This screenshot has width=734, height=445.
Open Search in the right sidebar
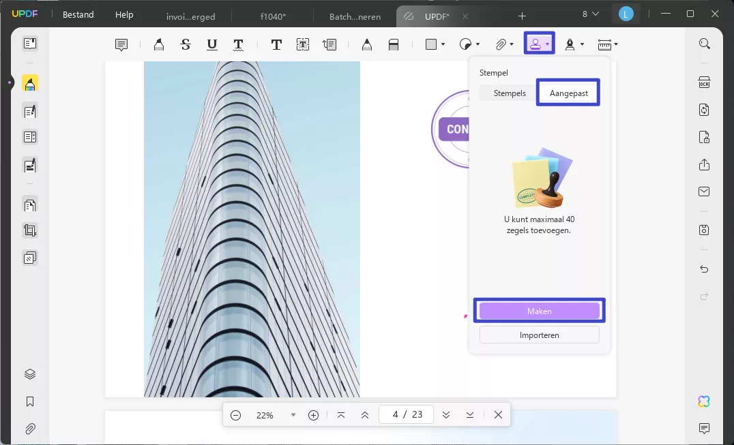[x=704, y=43]
